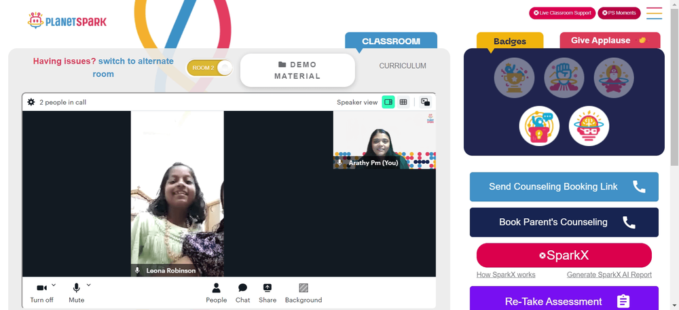The width and height of the screenshot is (679, 310).
Task: Open the People panel
Action: coord(216,293)
